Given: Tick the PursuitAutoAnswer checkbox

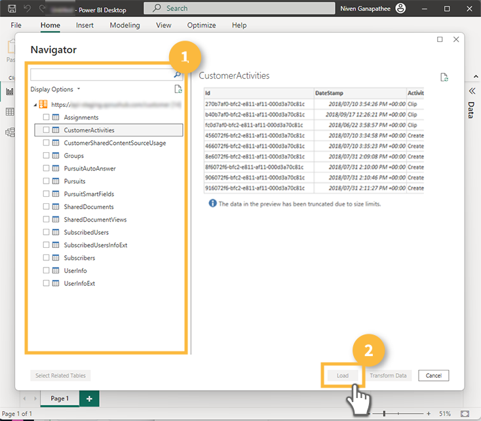Looking at the screenshot, I should 46,168.
